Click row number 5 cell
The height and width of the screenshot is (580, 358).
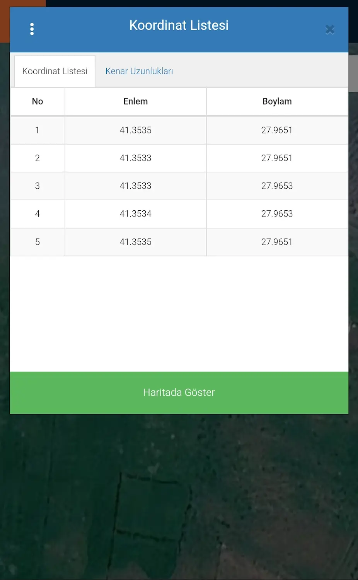point(38,242)
